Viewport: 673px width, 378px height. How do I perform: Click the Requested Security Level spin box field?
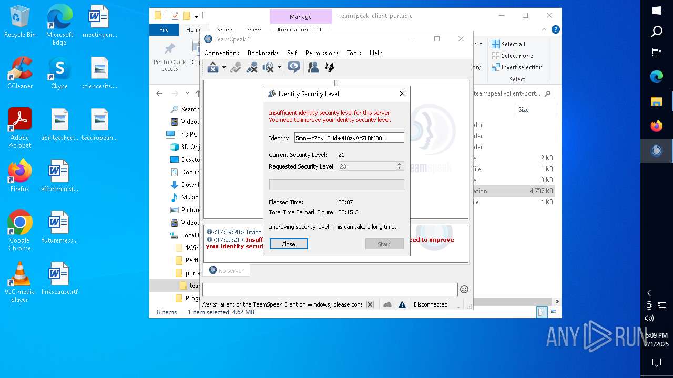click(x=367, y=166)
